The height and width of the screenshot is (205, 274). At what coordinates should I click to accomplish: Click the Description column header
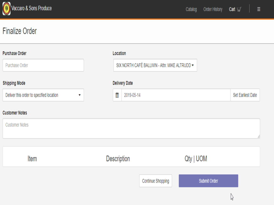coord(118,159)
